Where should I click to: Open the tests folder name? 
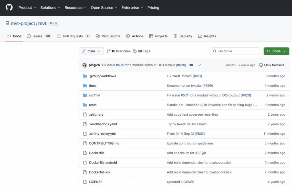click(93, 105)
